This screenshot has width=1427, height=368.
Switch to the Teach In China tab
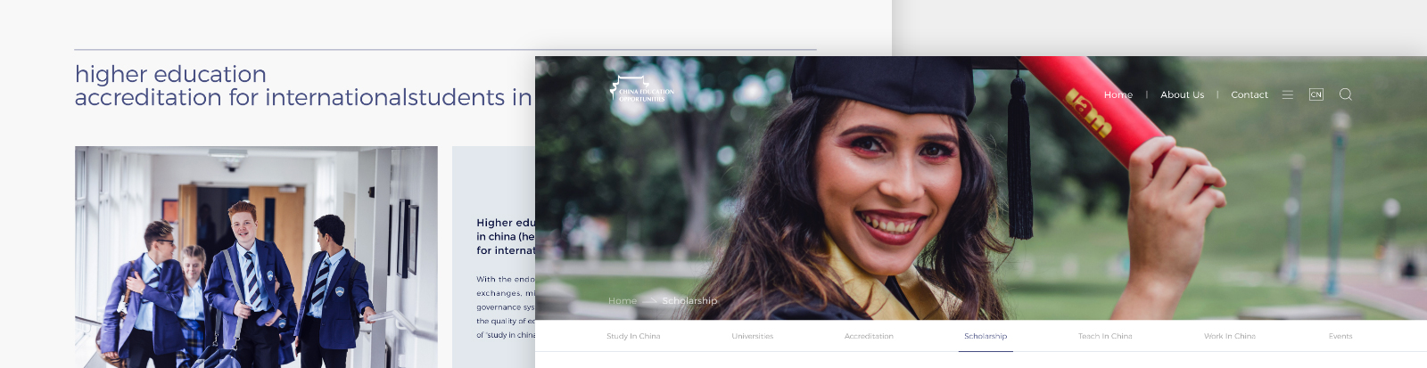point(1104,336)
